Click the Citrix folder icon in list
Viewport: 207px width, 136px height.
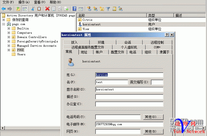coord(80,20)
